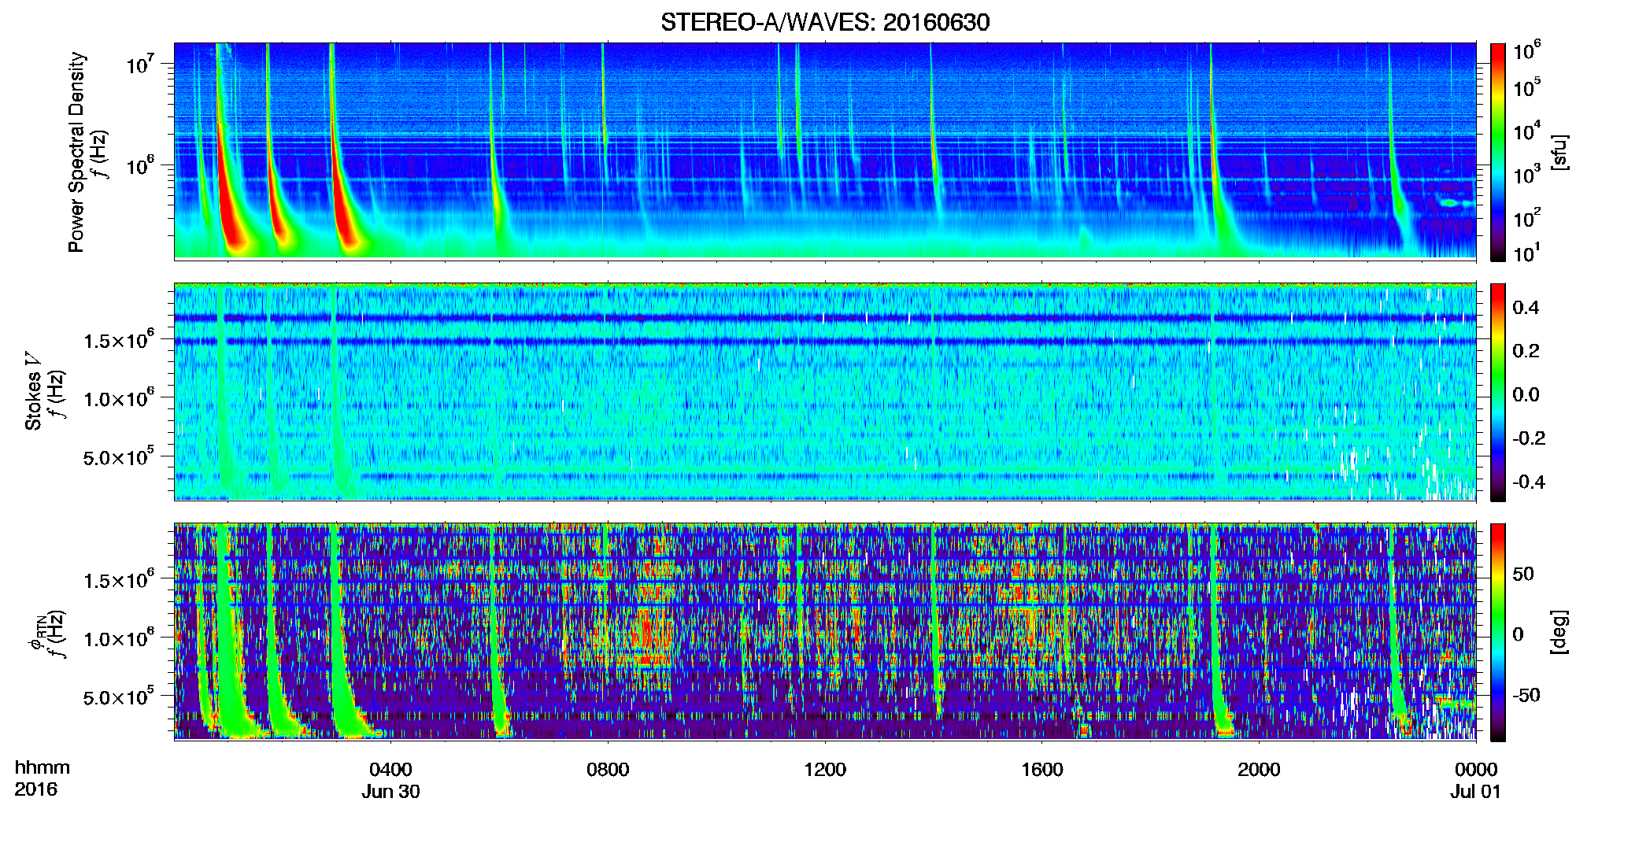Click the 1.0×10^6 tick label of the φ RTN panel
Viewport: 1650px width, 850px height.
pos(118,637)
